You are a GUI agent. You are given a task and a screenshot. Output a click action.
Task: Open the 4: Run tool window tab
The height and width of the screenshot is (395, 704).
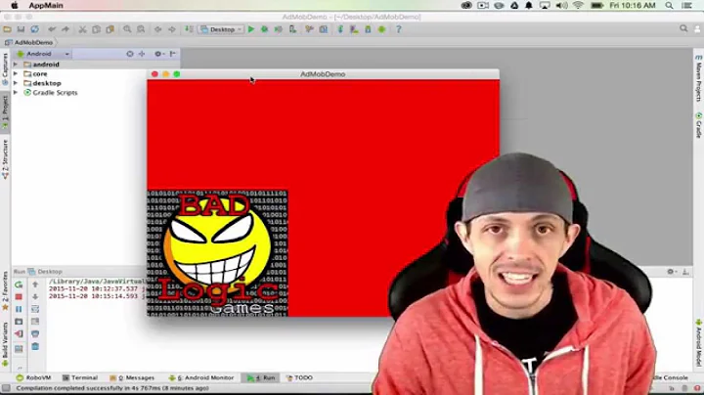(x=261, y=378)
